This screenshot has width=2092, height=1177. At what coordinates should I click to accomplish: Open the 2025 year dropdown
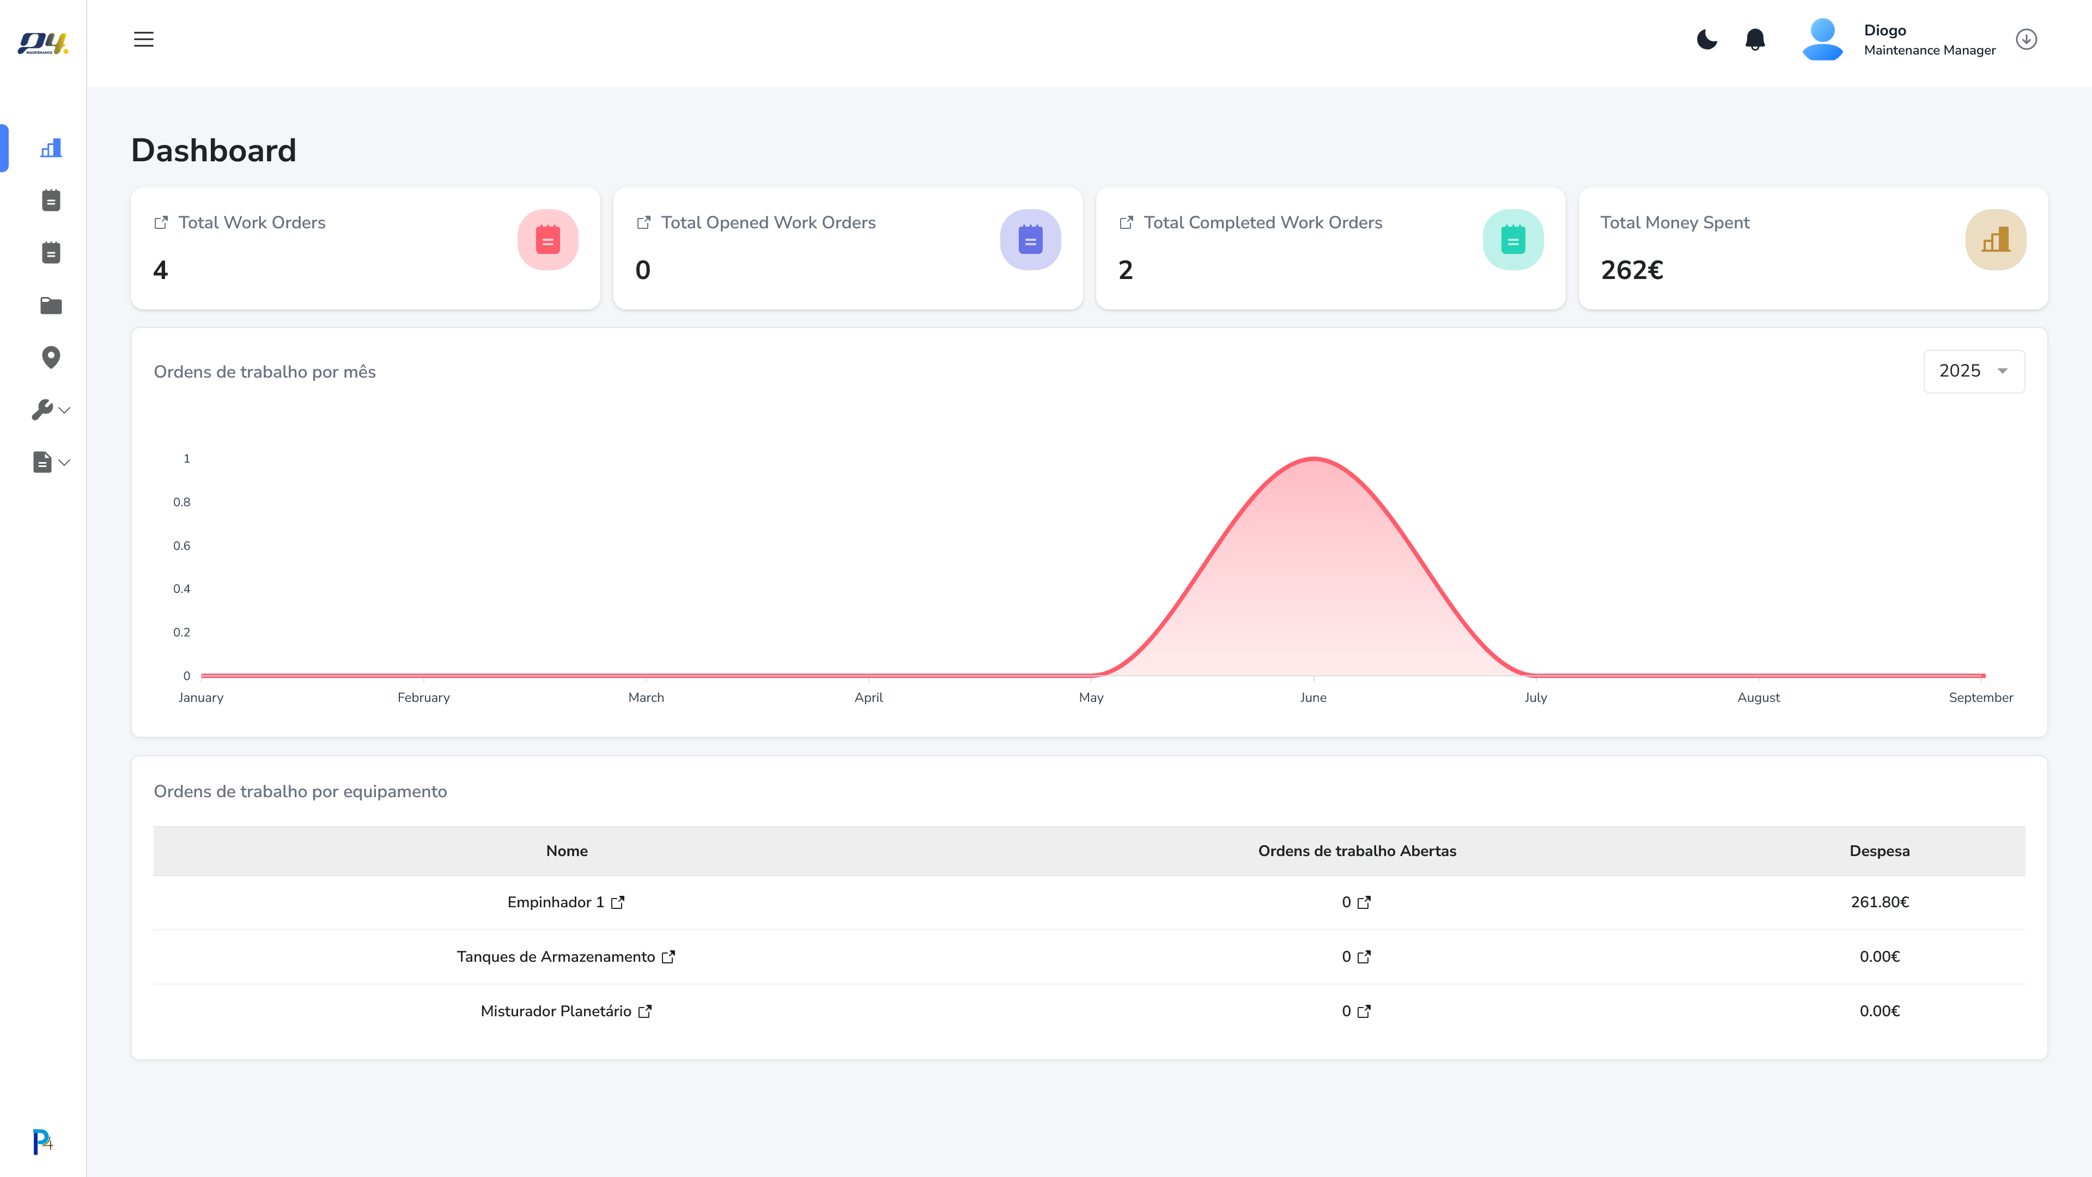point(1974,371)
